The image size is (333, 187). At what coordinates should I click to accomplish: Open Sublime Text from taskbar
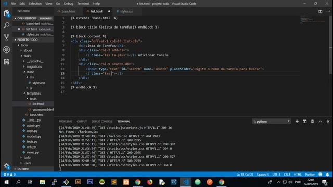point(114,182)
